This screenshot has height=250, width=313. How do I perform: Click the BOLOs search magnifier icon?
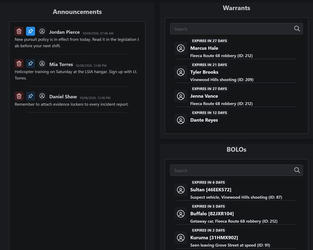pos(297,170)
